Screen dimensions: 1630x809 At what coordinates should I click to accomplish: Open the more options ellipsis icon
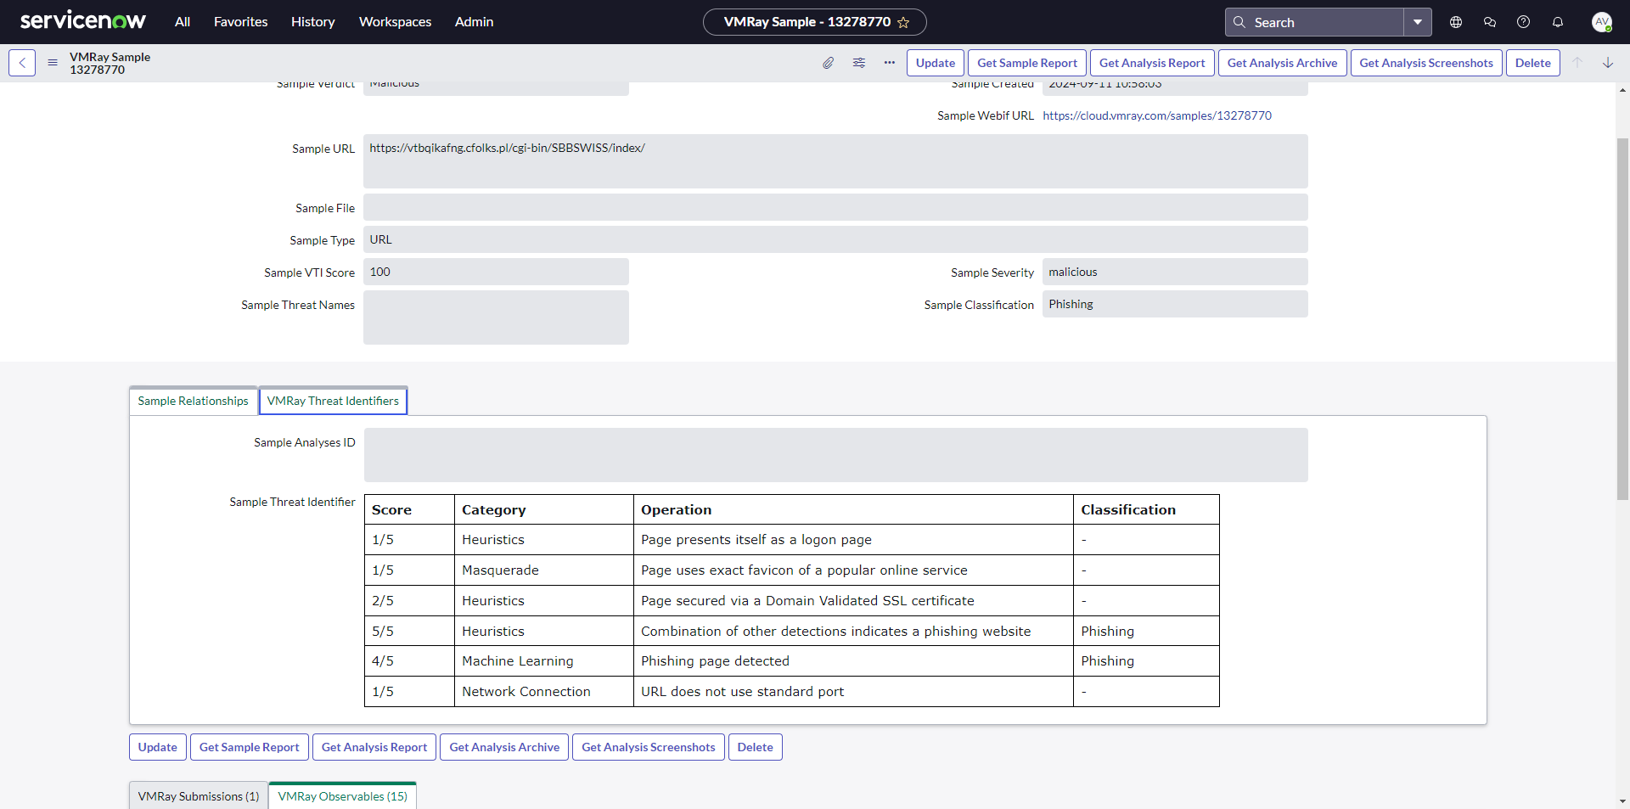point(890,63)
